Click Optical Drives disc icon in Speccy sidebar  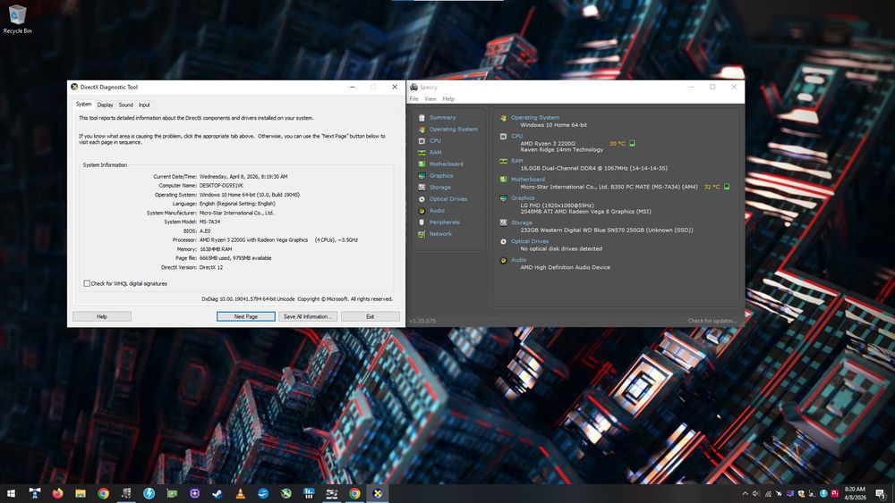point(422,199)
